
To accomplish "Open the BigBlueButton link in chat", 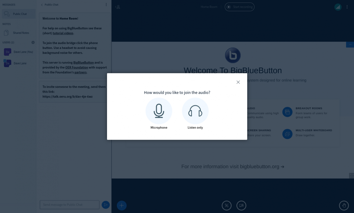I will point(83,62).
